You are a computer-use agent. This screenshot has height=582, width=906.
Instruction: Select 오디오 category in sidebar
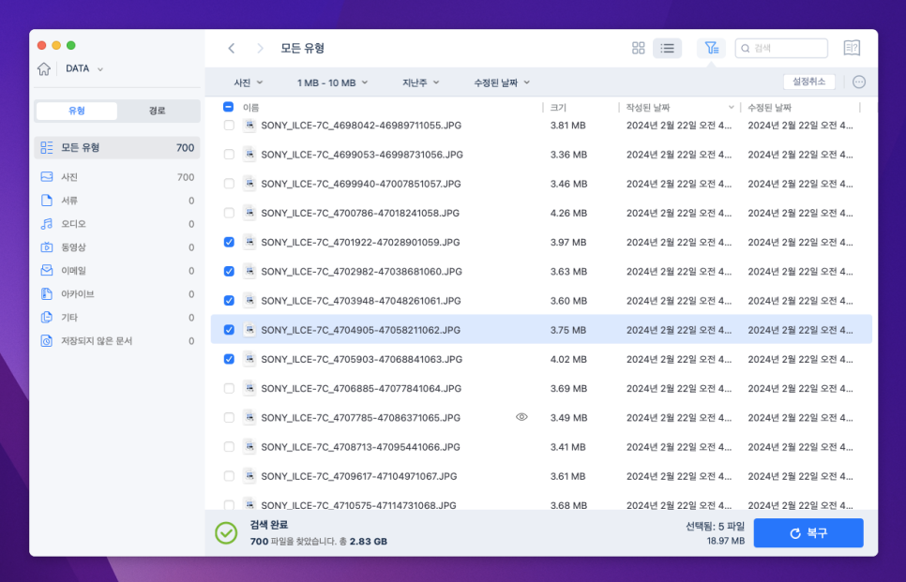point(117,224)
